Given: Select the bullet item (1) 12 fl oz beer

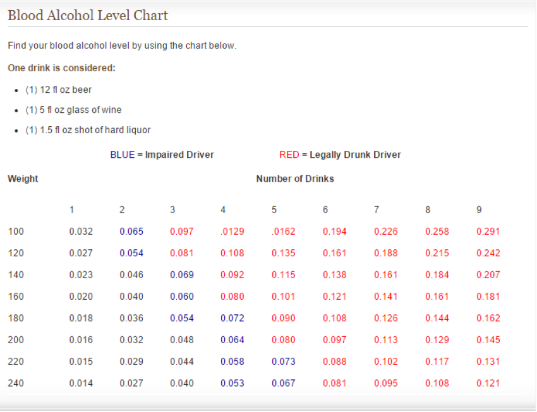Looking at the screenshot, I should click(59, 90).
